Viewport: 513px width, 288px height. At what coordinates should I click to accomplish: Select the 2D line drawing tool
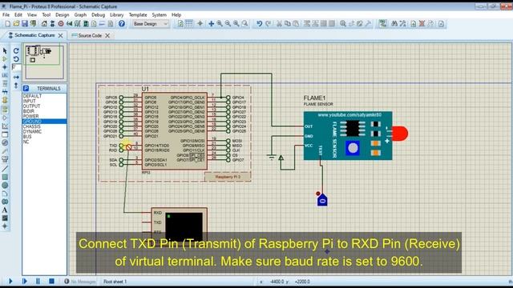[5, 169]
